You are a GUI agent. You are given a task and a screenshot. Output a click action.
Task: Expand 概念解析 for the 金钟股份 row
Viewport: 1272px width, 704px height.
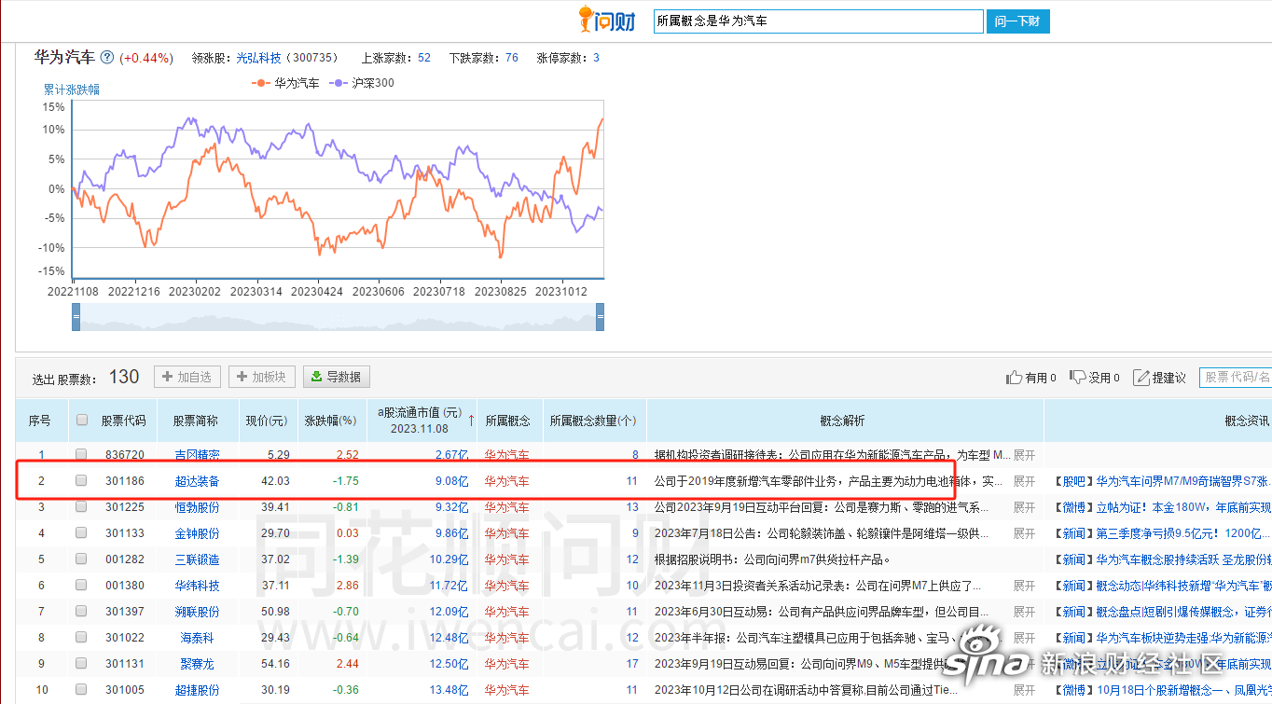click(1024, 533)
